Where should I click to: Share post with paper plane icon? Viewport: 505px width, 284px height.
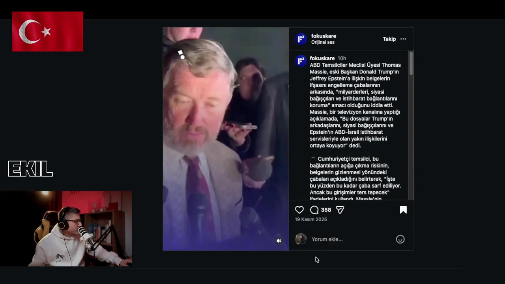click(340, 210)
